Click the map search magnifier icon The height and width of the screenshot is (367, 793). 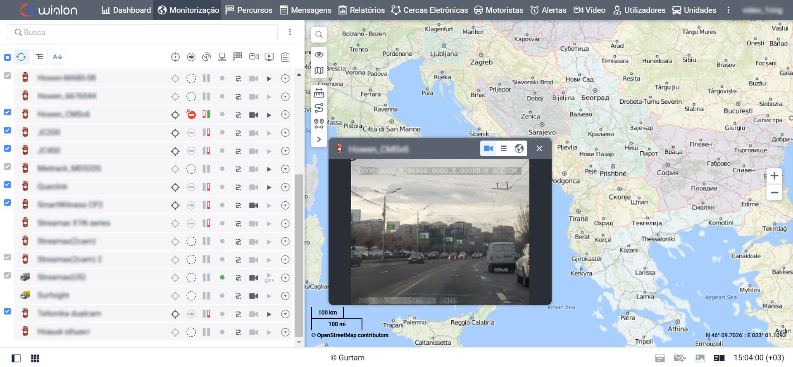[x=319, y=35]
